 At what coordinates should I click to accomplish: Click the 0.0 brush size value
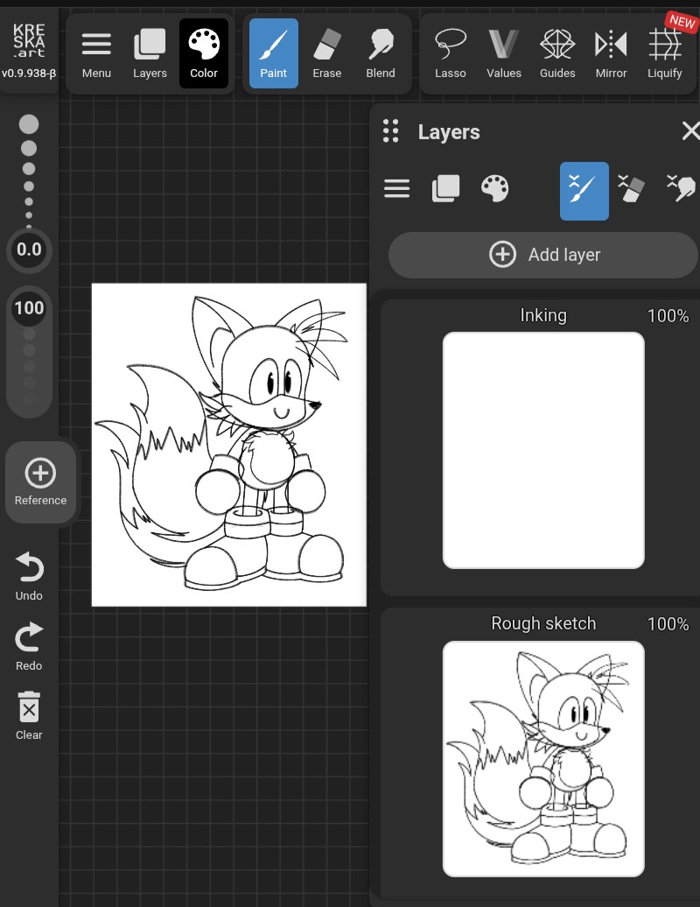tap(29, 250)
